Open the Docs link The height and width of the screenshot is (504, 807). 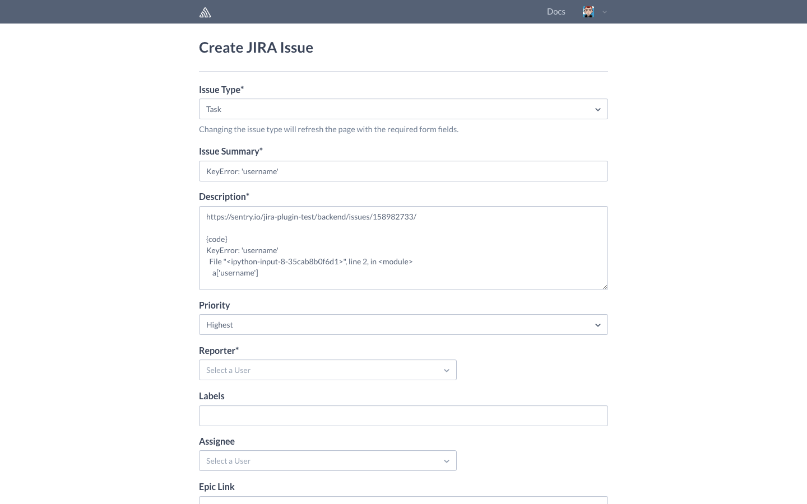pos(556,12)
